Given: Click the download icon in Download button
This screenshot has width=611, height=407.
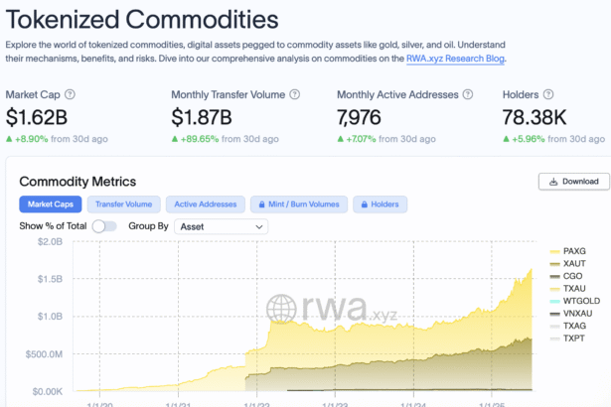Looking at the screenshot, I should (551, 182).
